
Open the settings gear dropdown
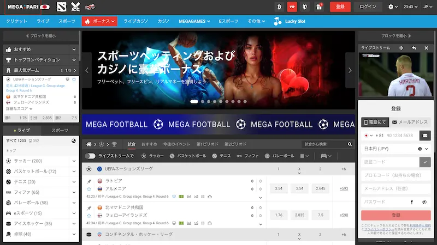click(x=393, y=7)
